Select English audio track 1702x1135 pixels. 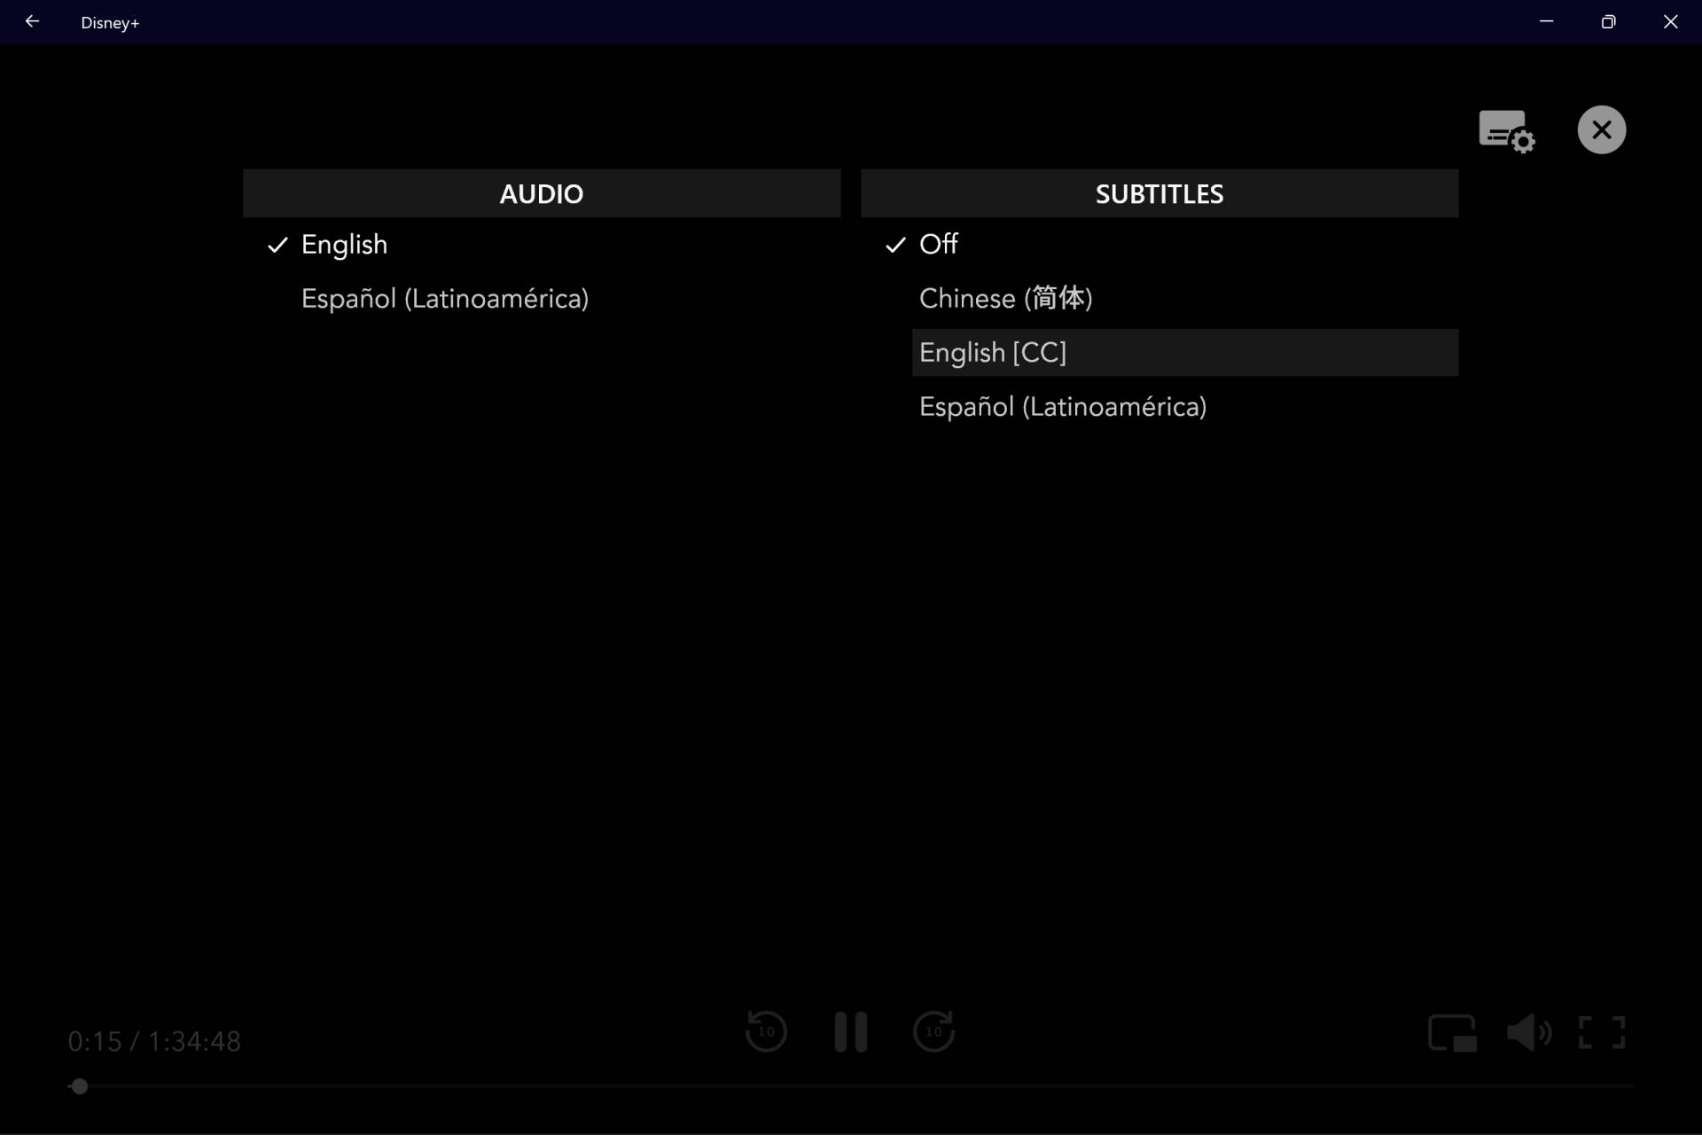click(x=344, y=245)
